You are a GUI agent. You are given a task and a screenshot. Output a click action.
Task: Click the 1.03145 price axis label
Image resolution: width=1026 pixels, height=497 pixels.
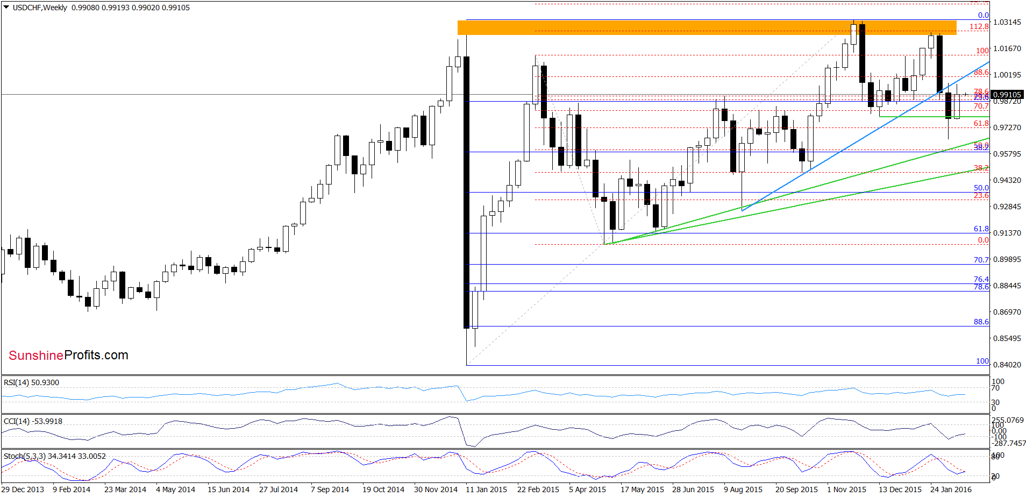[1007, 22]
